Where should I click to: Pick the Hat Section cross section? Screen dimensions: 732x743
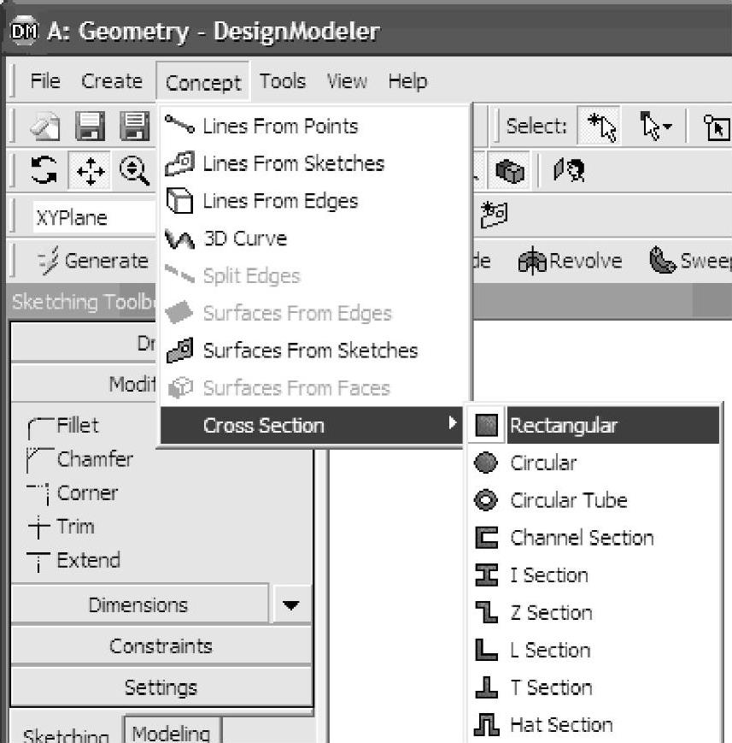point(560,725)
